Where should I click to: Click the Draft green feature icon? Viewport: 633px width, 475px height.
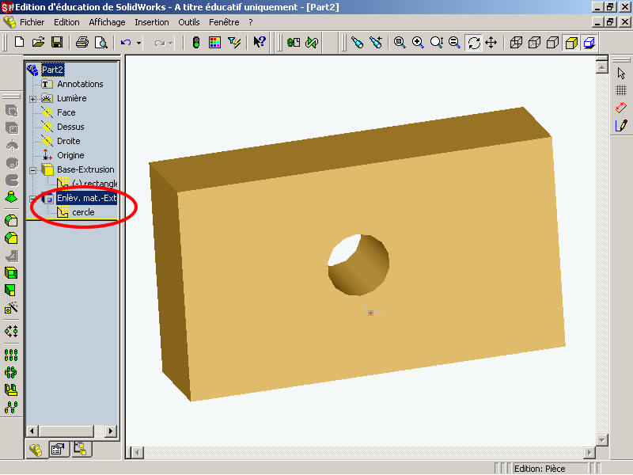pos(10,290)
